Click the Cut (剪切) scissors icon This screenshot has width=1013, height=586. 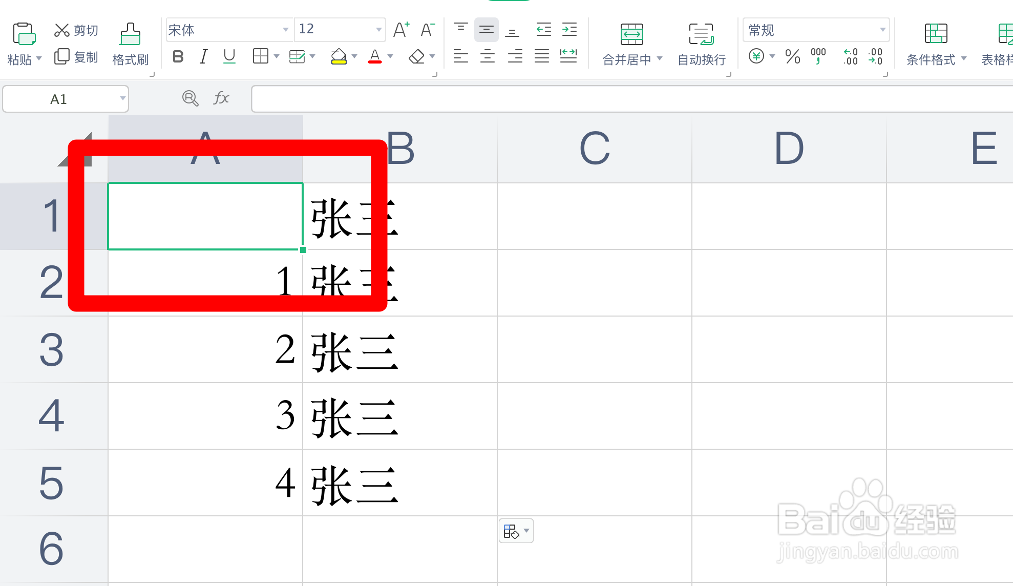point(62,30)
